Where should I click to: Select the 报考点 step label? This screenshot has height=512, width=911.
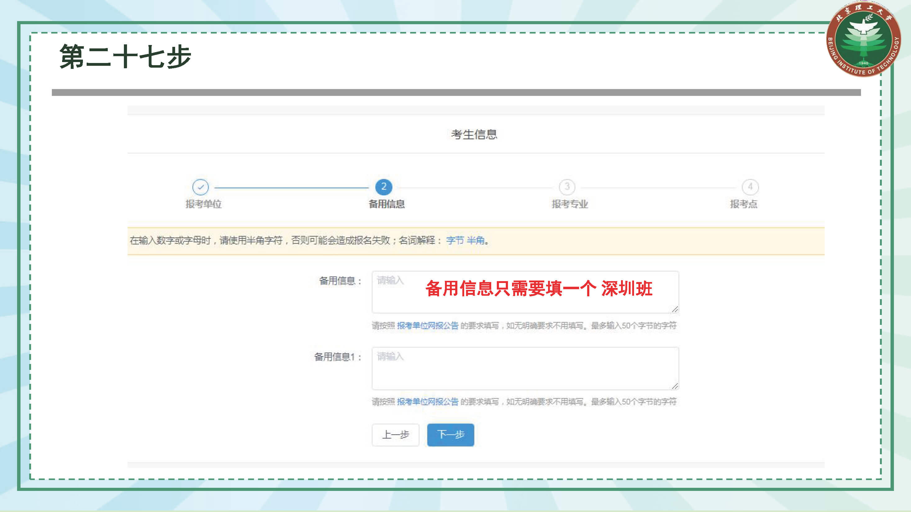[x=744, y=204]
